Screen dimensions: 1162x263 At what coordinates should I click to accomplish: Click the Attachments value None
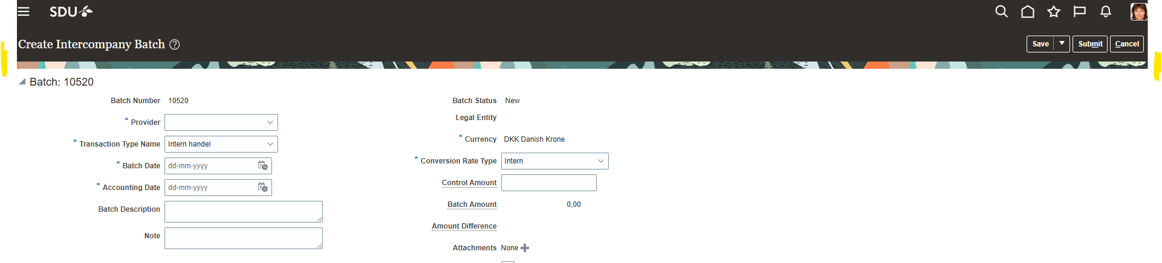pos(510,248)
